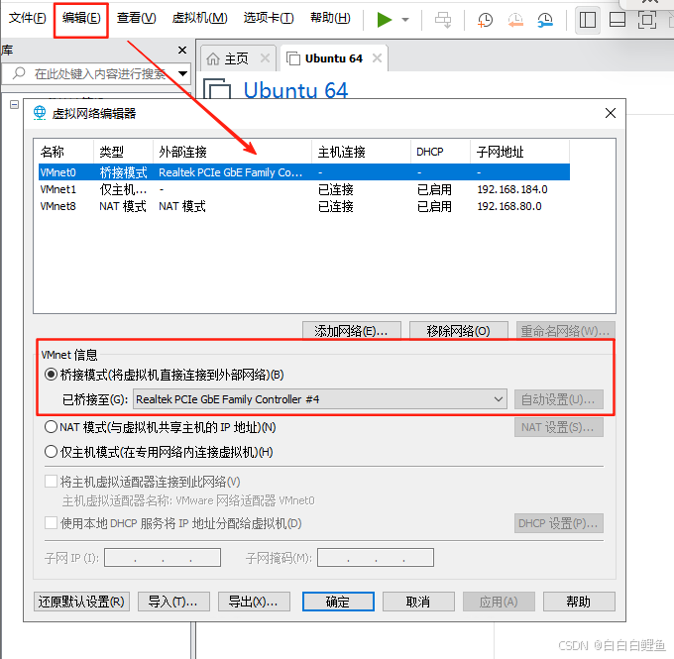Click the 导出(X)... button
674x659 pixels.
254,602
